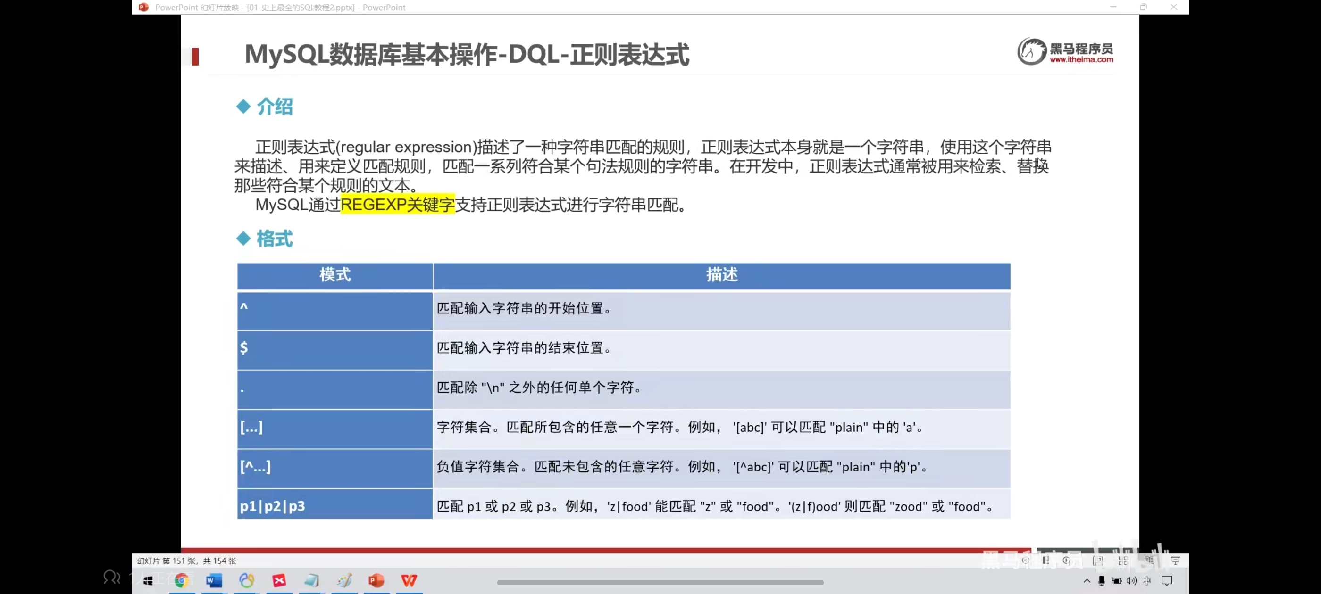Go to previous slide arrow in status bar
Image resolution: width=1321 pixels, height=594 pixels.
point(1025,560)
